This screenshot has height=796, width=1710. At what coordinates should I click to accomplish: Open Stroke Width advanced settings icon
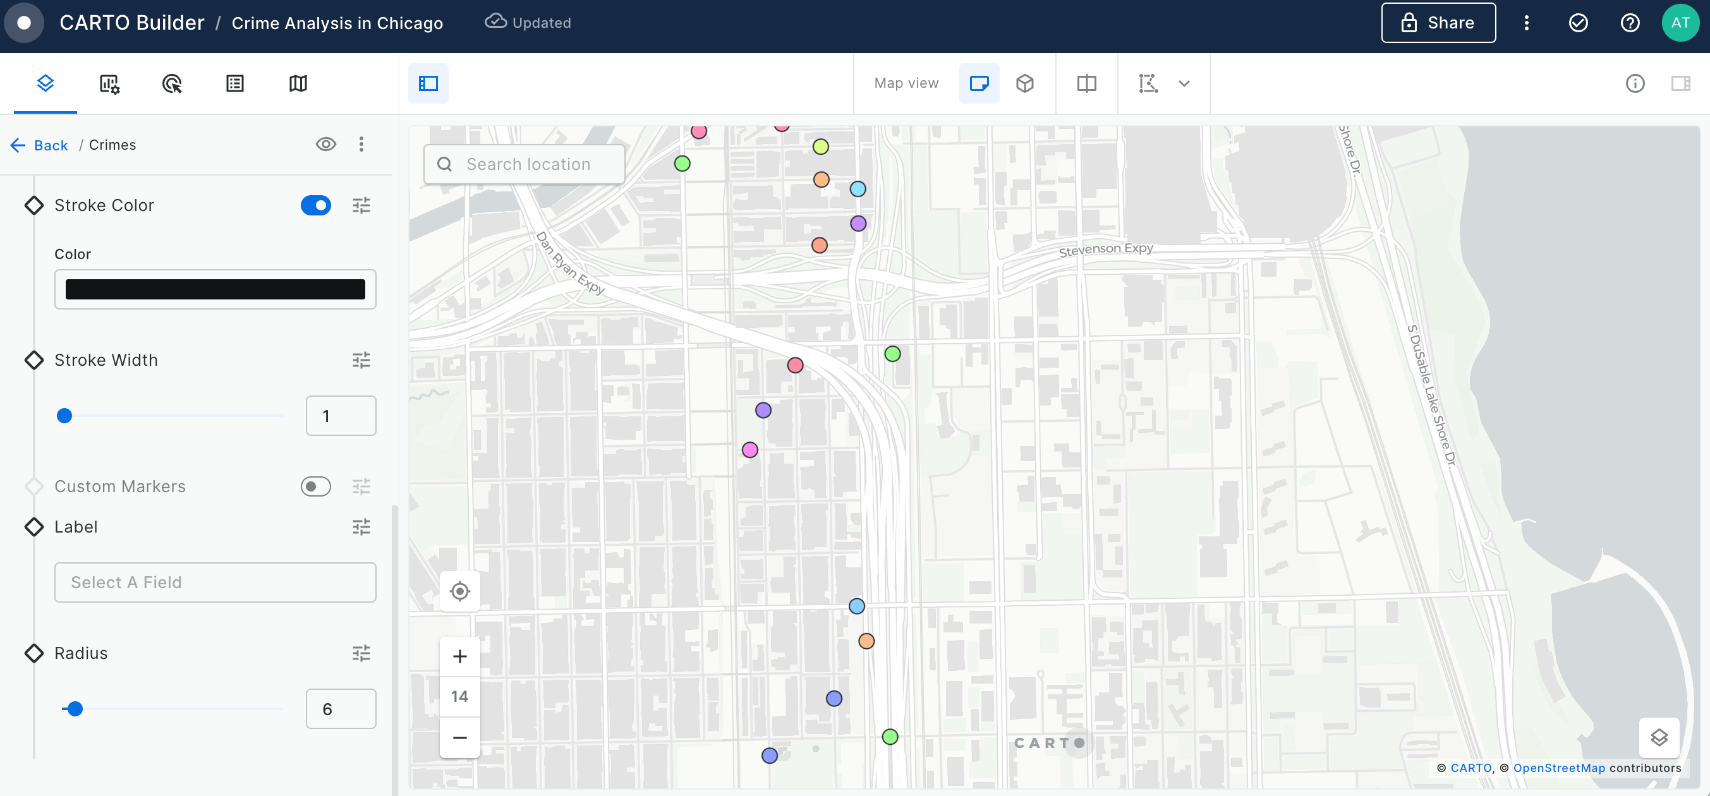(361, 360)
